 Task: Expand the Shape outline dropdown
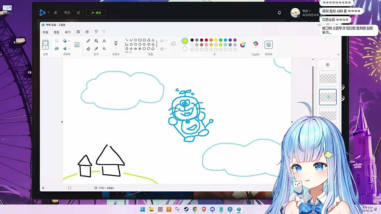tap(166, 41)
